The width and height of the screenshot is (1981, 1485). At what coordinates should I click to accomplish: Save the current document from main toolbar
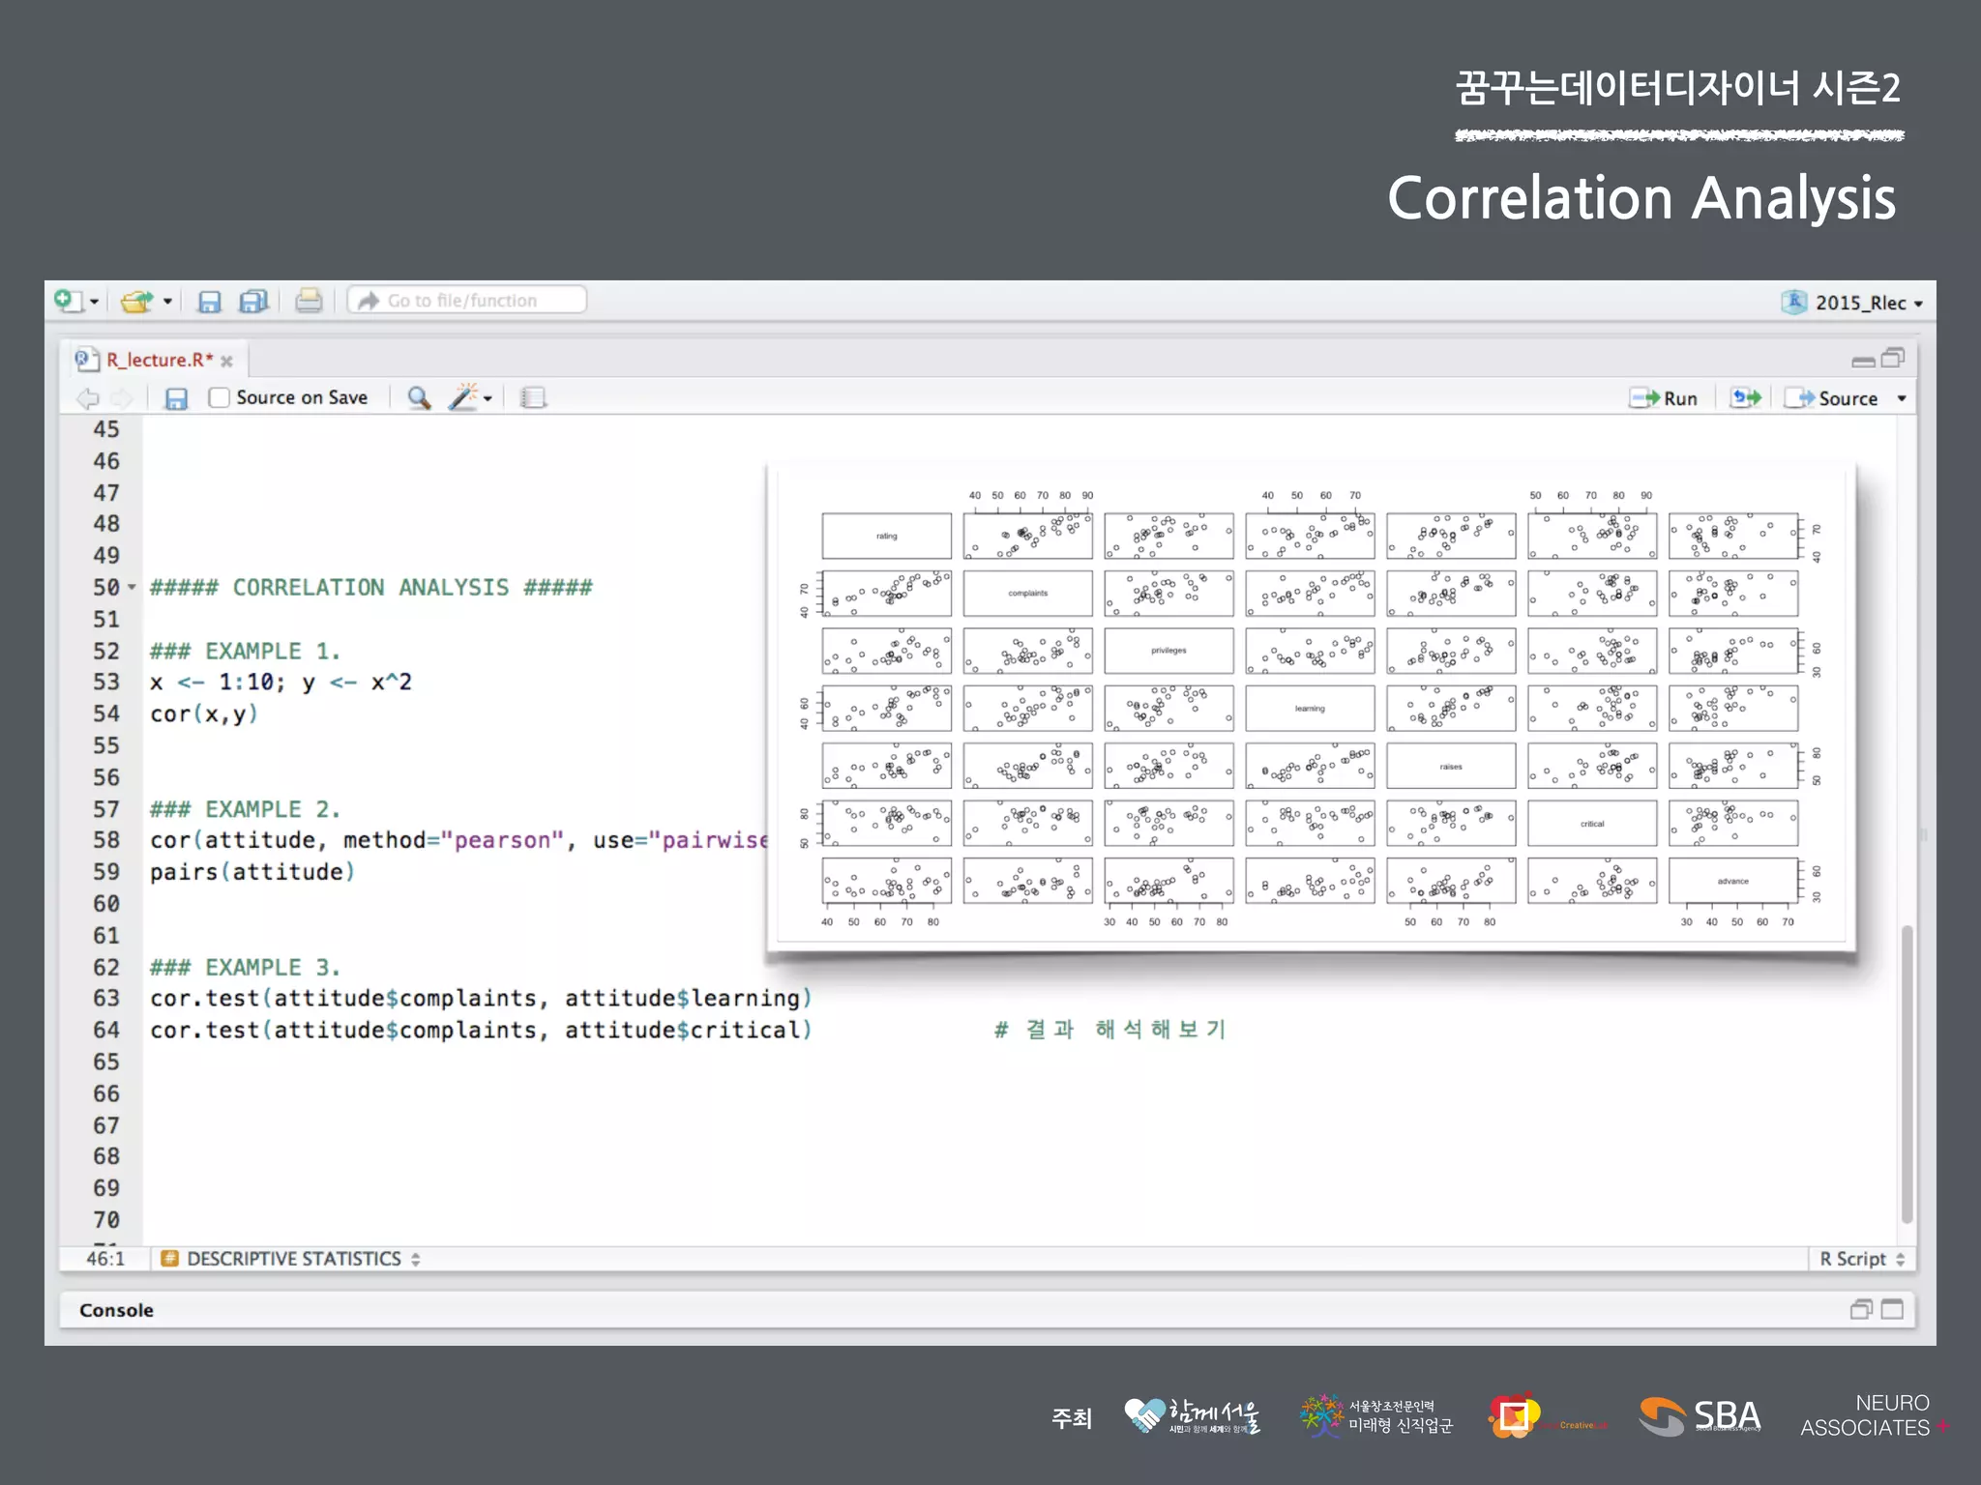point(209,302)
